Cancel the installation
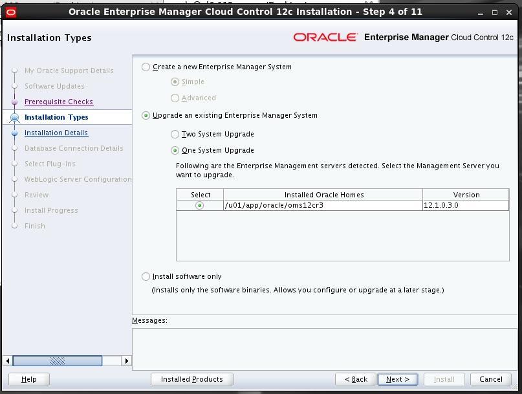 [491, 379]
